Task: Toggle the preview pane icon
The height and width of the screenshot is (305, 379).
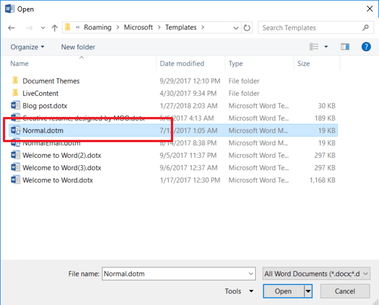Action: coord(345,47)
